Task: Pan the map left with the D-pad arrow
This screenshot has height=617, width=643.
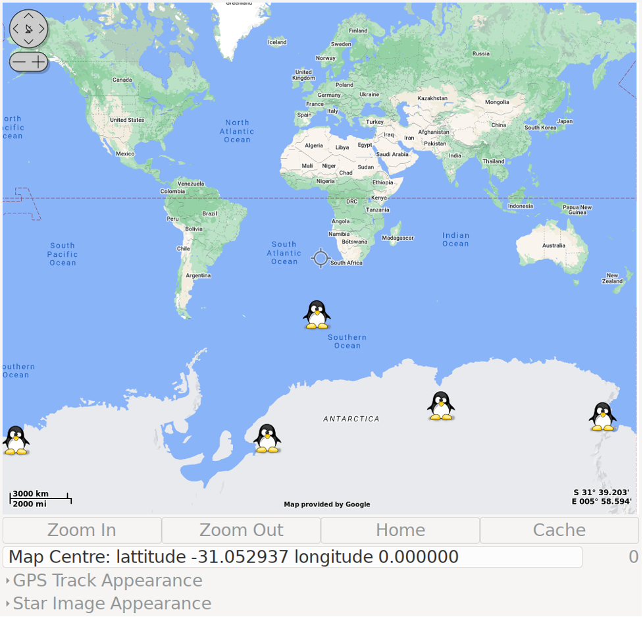Action: (x=16, y=29)
